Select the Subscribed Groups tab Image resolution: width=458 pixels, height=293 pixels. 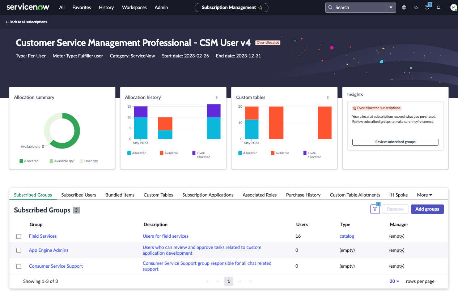[x=33, y=195]
